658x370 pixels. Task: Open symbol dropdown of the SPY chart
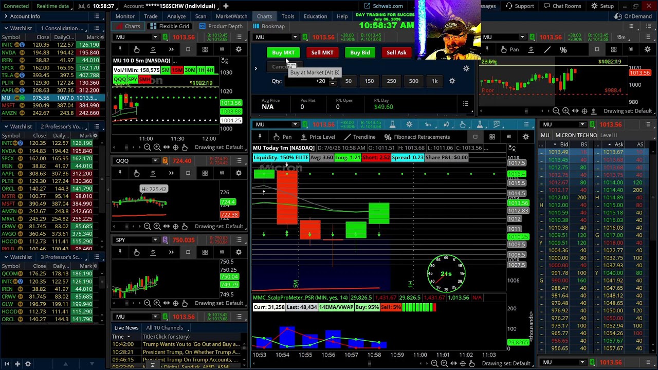click(x=155, y=240)
